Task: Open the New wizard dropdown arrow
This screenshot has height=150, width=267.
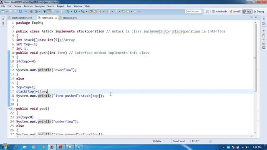Action: coord(7,11)
